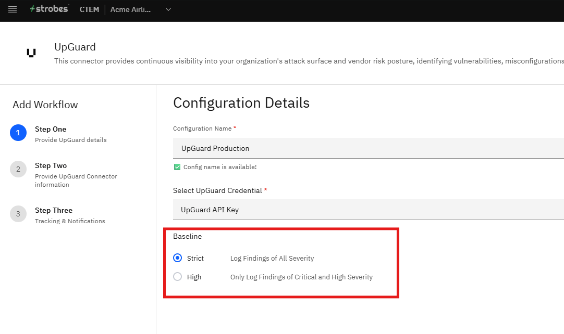This screenshot has width=564, height=334.
Task: Click the green config name available checkmark
Action: click(177, 167)
